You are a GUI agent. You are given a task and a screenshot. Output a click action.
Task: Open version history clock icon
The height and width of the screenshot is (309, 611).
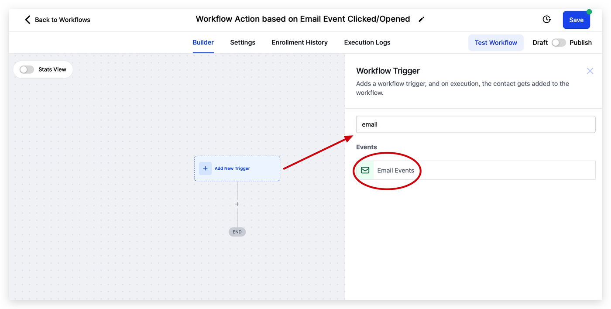pyautogui.click(x=546, y=20)
